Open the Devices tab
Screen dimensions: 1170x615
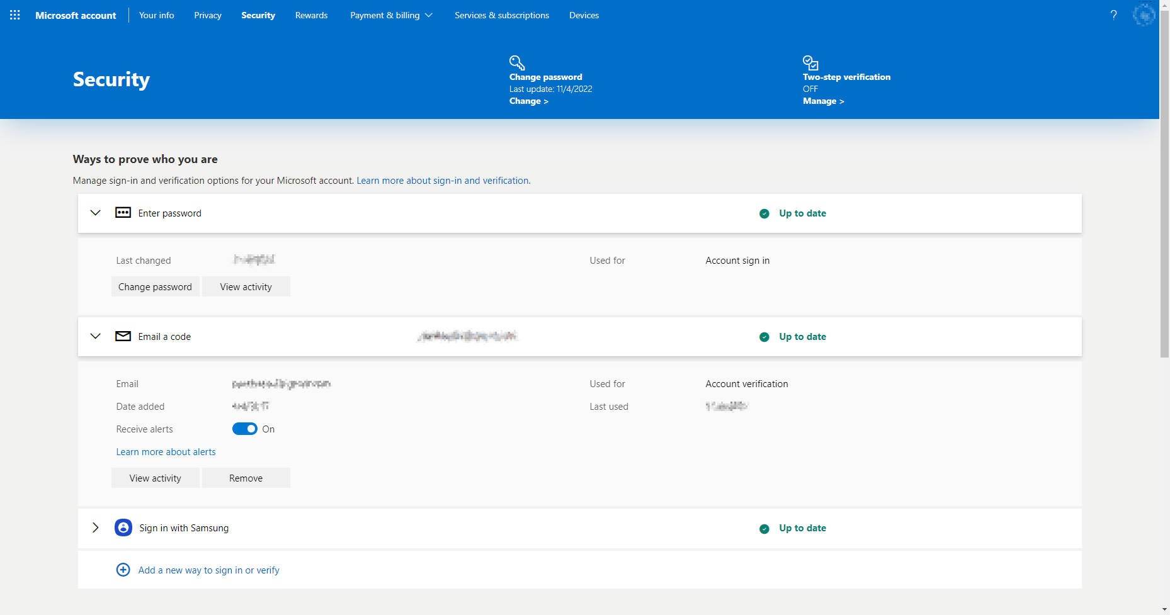tap(584, 15)
